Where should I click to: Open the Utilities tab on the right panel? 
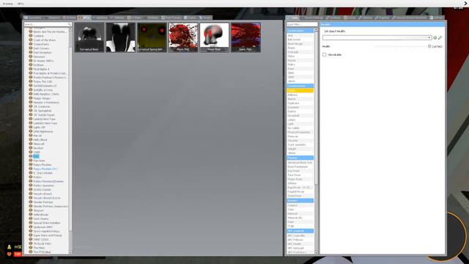[x=437, y=18]
